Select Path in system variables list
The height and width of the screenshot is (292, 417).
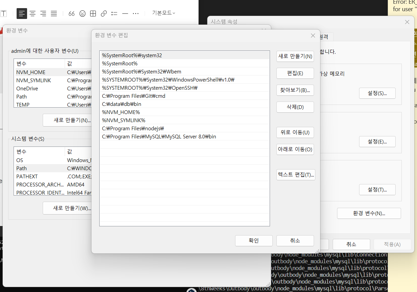click(53, 168)
